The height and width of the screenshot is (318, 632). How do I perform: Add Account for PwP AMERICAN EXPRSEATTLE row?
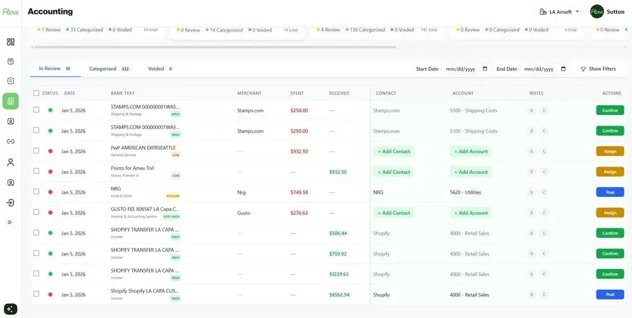471,151
